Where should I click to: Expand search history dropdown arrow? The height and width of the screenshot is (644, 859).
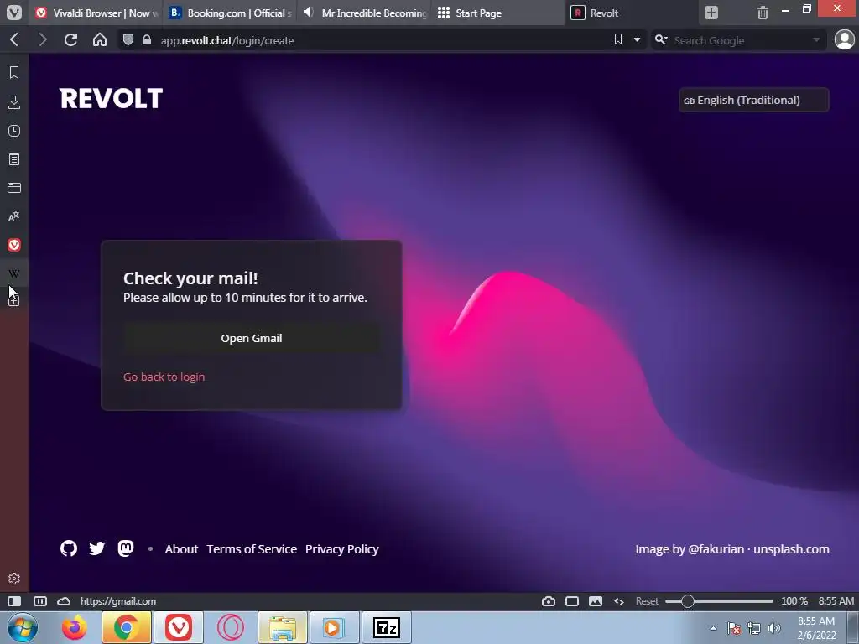816,40
